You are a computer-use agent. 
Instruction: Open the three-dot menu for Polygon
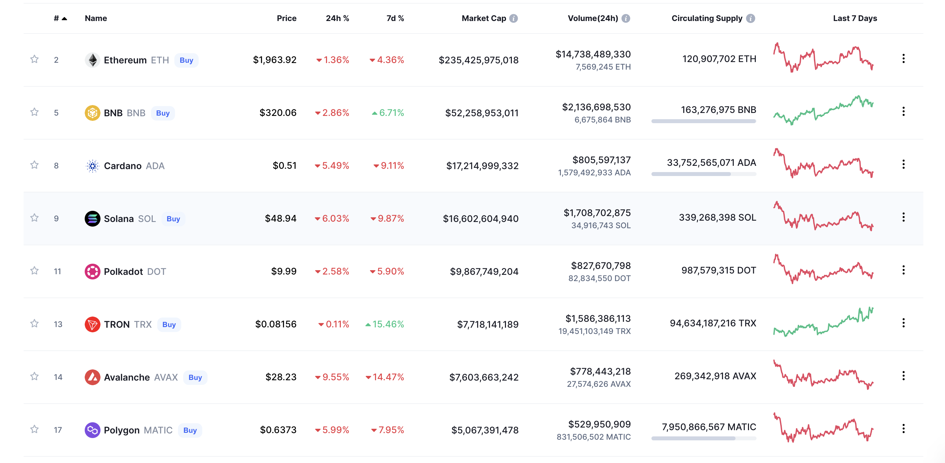click(904, 429)
